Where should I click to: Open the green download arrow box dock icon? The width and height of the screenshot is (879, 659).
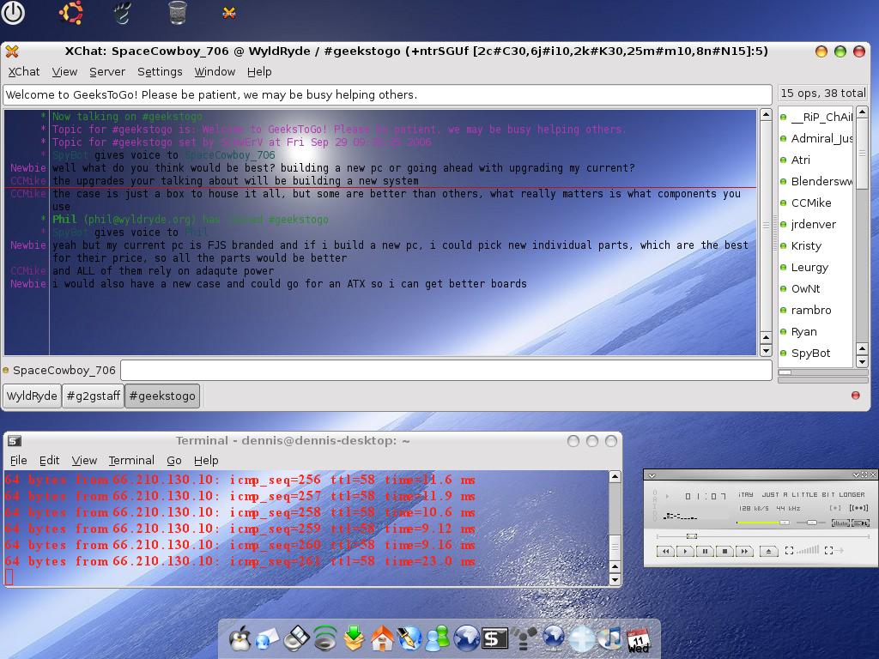[354, 638]
